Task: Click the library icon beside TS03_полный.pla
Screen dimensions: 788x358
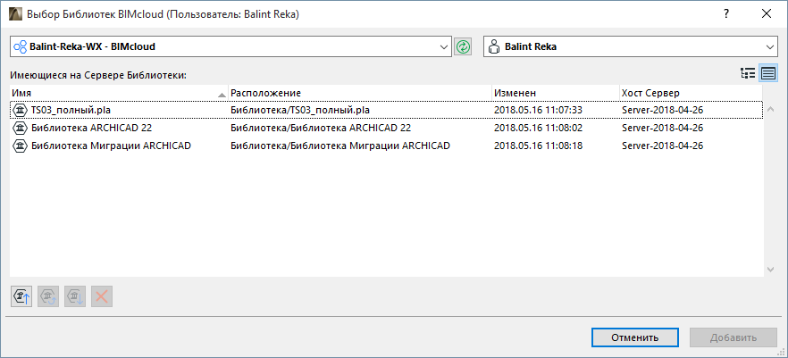Action: 20,110
